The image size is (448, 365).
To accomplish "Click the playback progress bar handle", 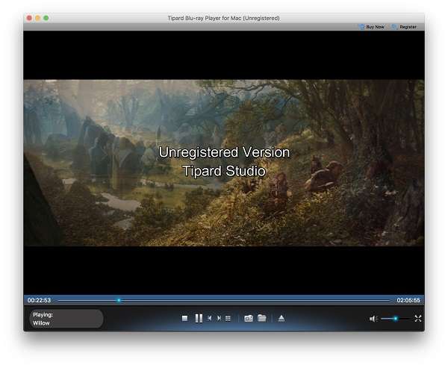I will coord(119,300).
